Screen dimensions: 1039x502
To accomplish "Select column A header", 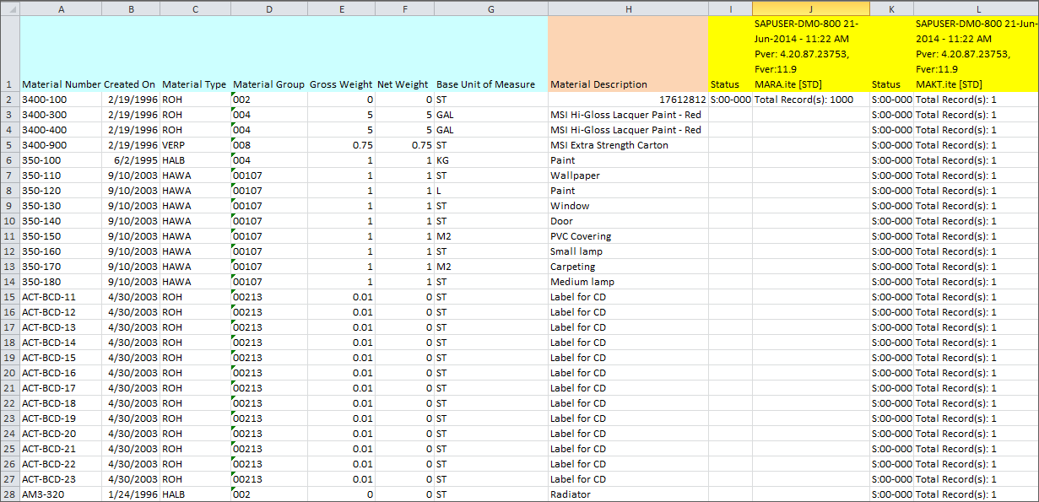I will (x=60, y=8).
